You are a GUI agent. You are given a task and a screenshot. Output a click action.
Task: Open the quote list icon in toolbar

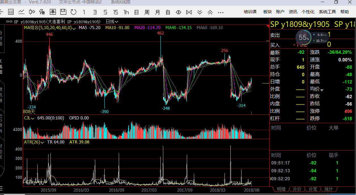pos(11,12)
